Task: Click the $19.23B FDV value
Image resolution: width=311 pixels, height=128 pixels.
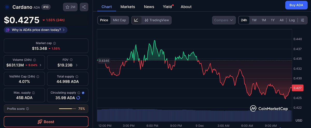Action: 65,65
